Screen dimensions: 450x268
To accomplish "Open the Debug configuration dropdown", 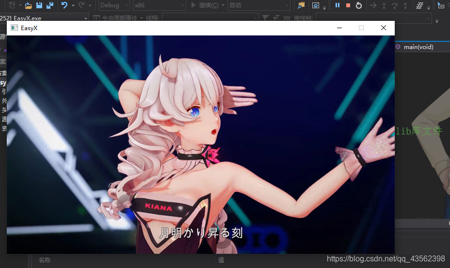I will coord(114,5).
